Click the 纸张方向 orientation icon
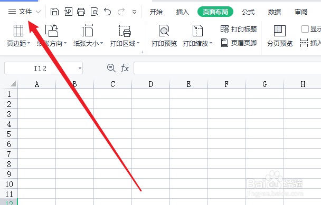Image resolution: width=321 pixels, height=205 pixels. (x=52, y=31)
